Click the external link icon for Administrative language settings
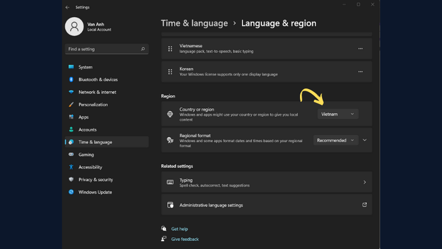Viewport: 442px width, 249px height. coord(364,205)
